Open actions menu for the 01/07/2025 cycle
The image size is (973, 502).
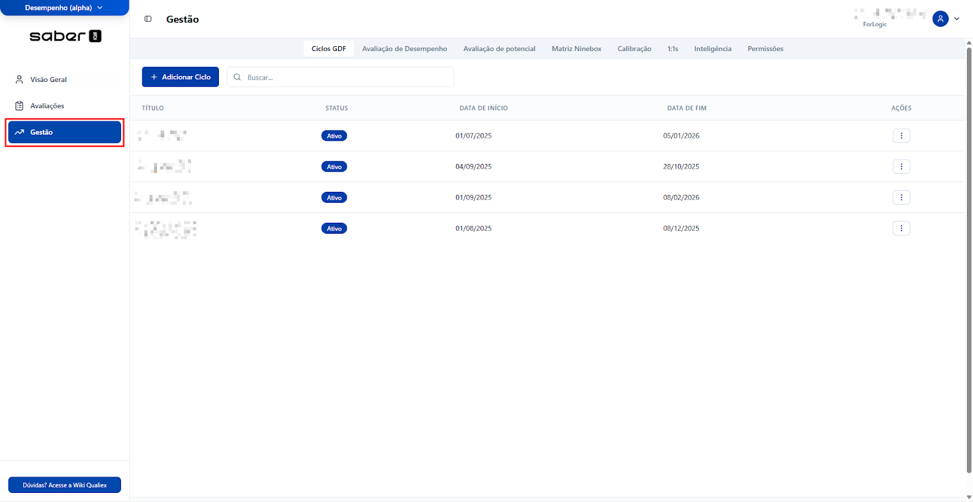(x=901, y=135)
